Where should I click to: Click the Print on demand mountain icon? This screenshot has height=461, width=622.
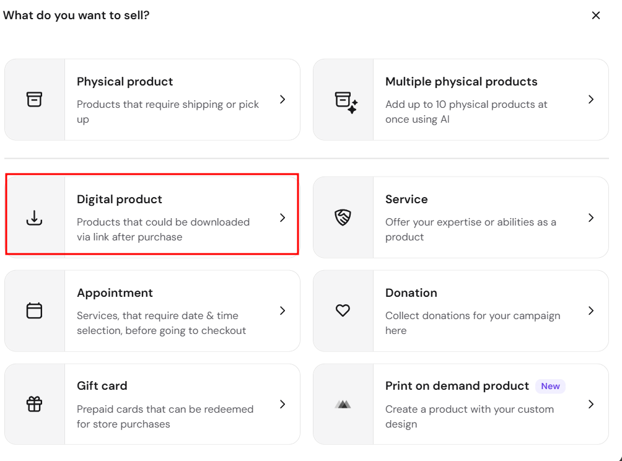click(x=343, y=404)
